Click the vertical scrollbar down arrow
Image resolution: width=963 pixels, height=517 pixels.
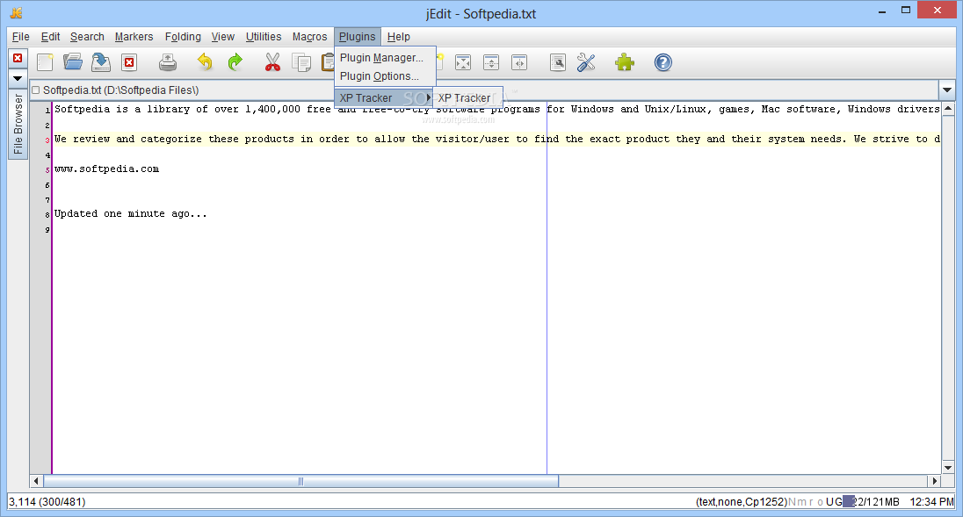click(x=948, y=468)
